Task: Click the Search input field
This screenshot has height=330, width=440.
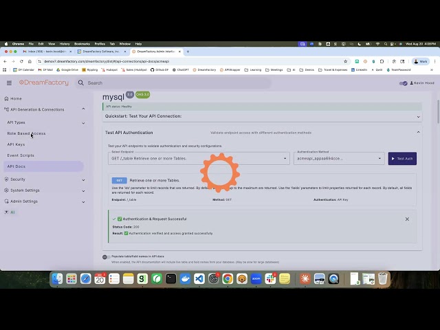Action: (173, 82)
